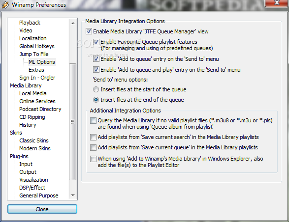
Task: Open Sign In - Orgler preferences
Action: [x=37, y=78]
